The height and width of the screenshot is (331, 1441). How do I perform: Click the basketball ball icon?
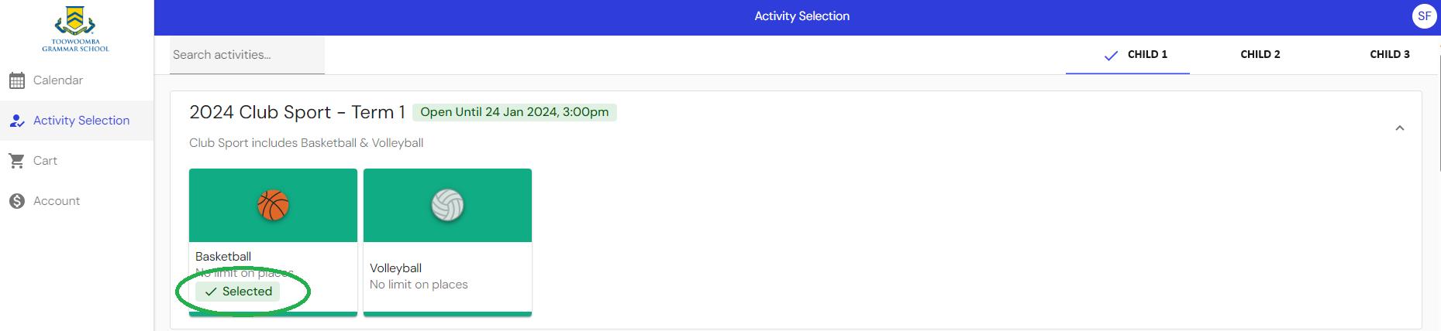tap(273, 206)
